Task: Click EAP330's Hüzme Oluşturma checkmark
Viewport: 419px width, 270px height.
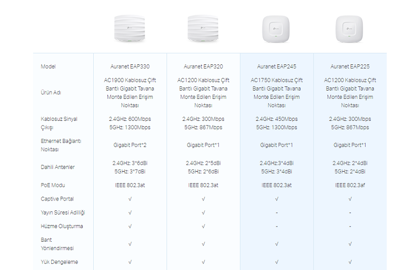Action: coord(130,226)
